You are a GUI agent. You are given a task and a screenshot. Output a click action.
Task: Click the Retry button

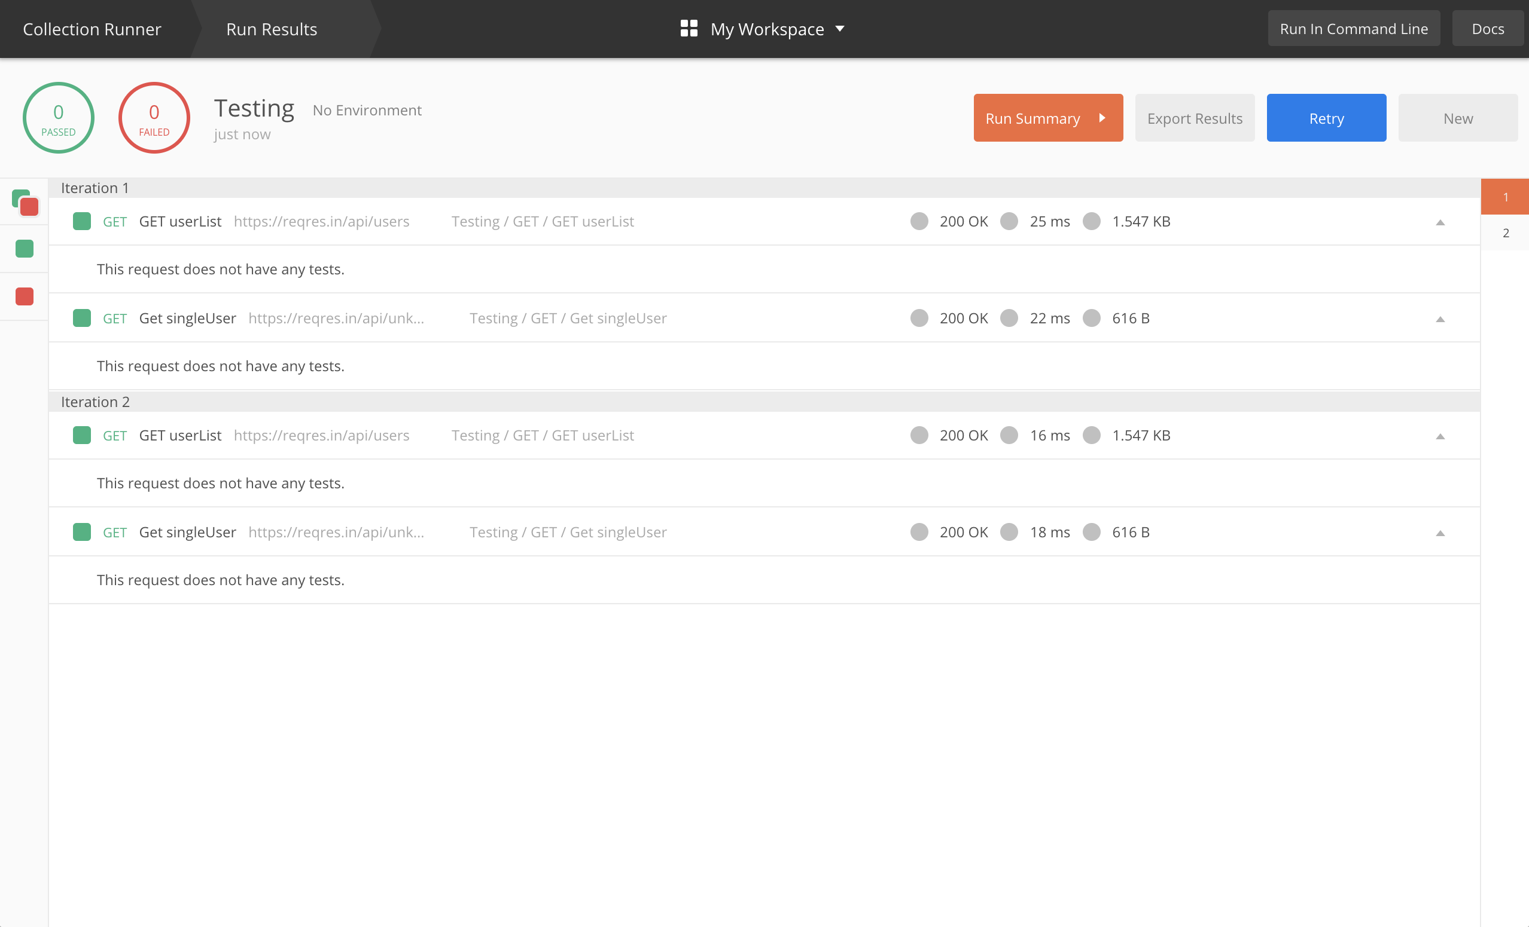pyautogui.click(x=1326, y=118)
